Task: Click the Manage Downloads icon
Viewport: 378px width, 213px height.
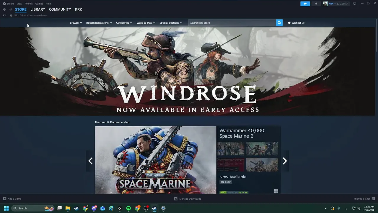Action: [x=176, y=199]
